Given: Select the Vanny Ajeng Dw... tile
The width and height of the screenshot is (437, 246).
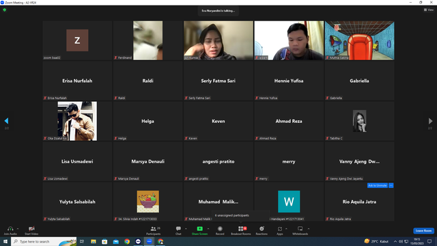Looking at the screenshot, I should 359,161.
